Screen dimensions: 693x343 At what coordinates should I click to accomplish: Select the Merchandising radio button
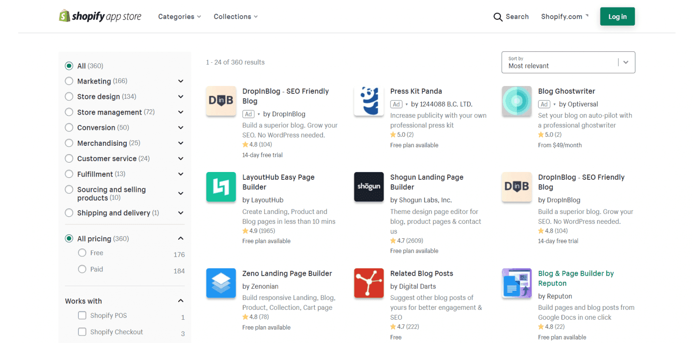coord(69,143)
